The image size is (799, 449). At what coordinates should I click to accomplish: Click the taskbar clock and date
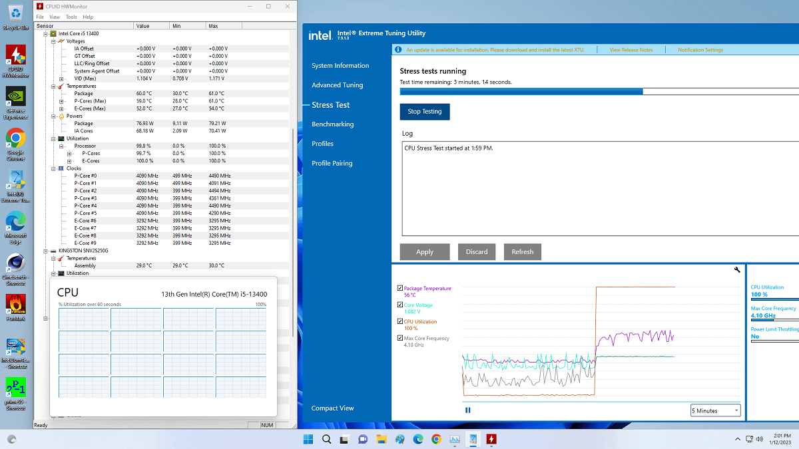tap(780, 439)
